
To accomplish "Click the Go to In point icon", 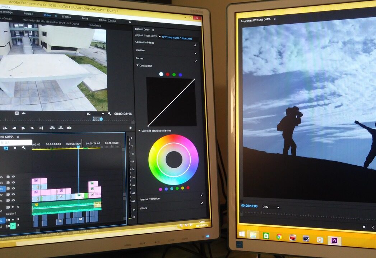I will click(5, 128).
